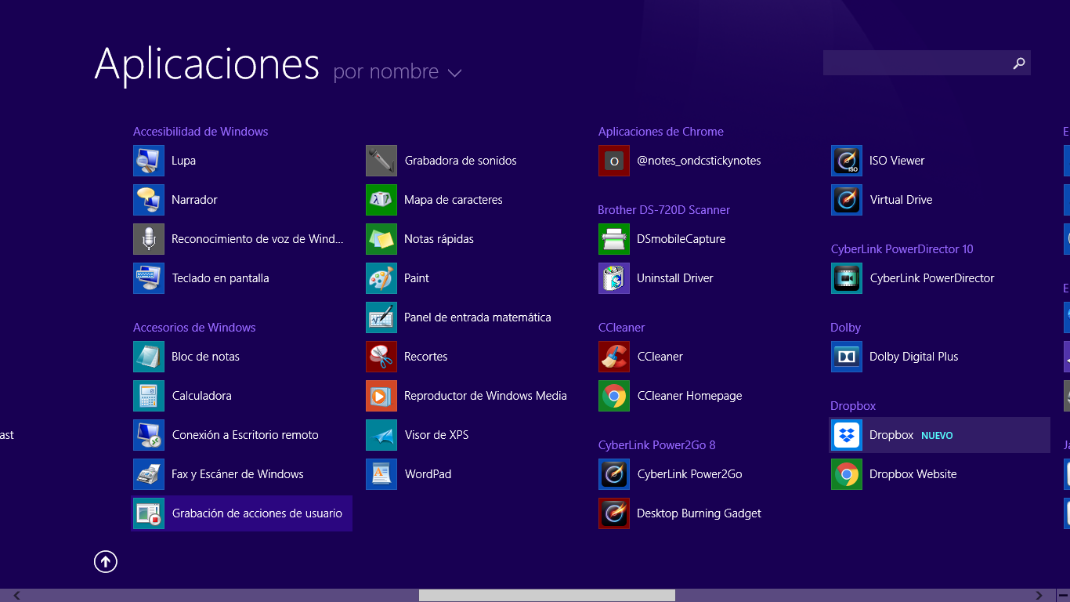Open the Calculadora icon

pyautogui.click(x=149, y=396)
